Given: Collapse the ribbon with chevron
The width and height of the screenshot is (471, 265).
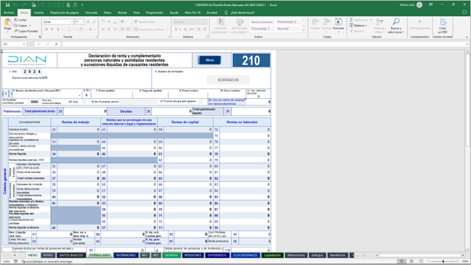Looking at the screenshot, I should click(x=467, y=37).
